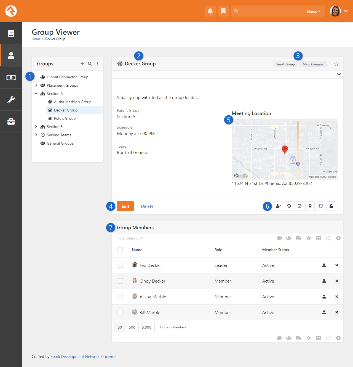Open the Filter Options dropdown
Image resolution: width=353 pixels, height=367 pixels.
click(130, 238)
